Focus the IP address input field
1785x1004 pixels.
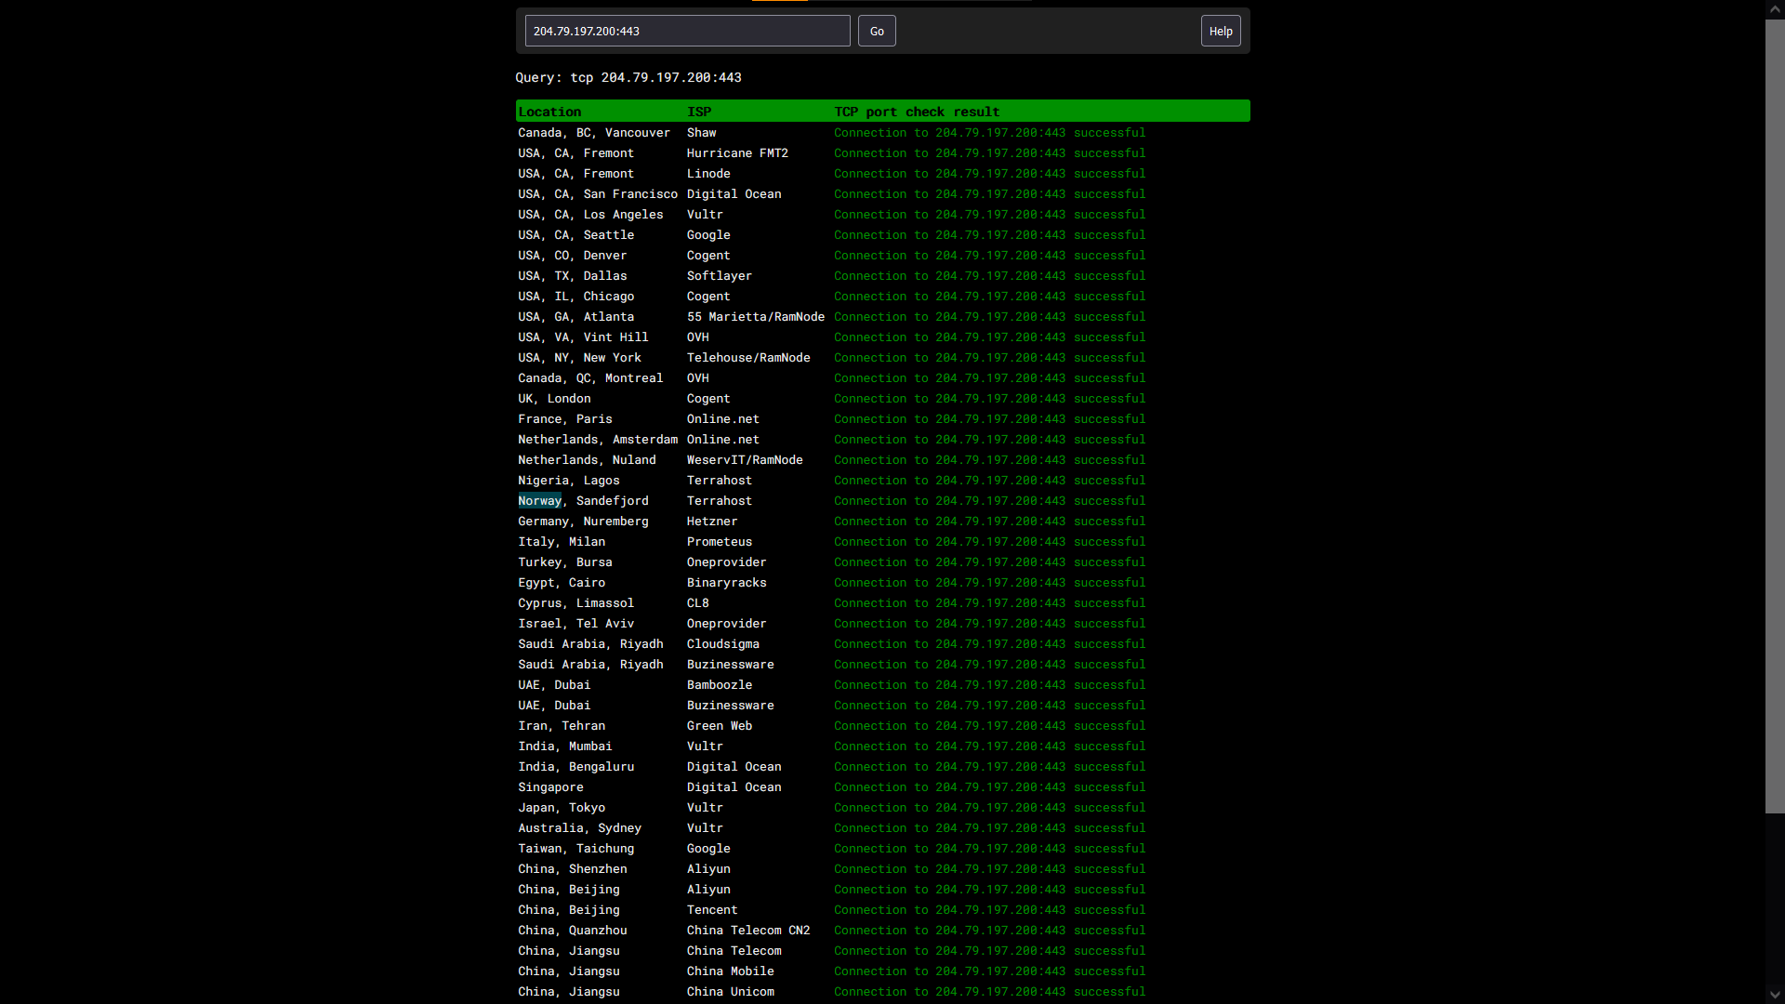point(687,31)
